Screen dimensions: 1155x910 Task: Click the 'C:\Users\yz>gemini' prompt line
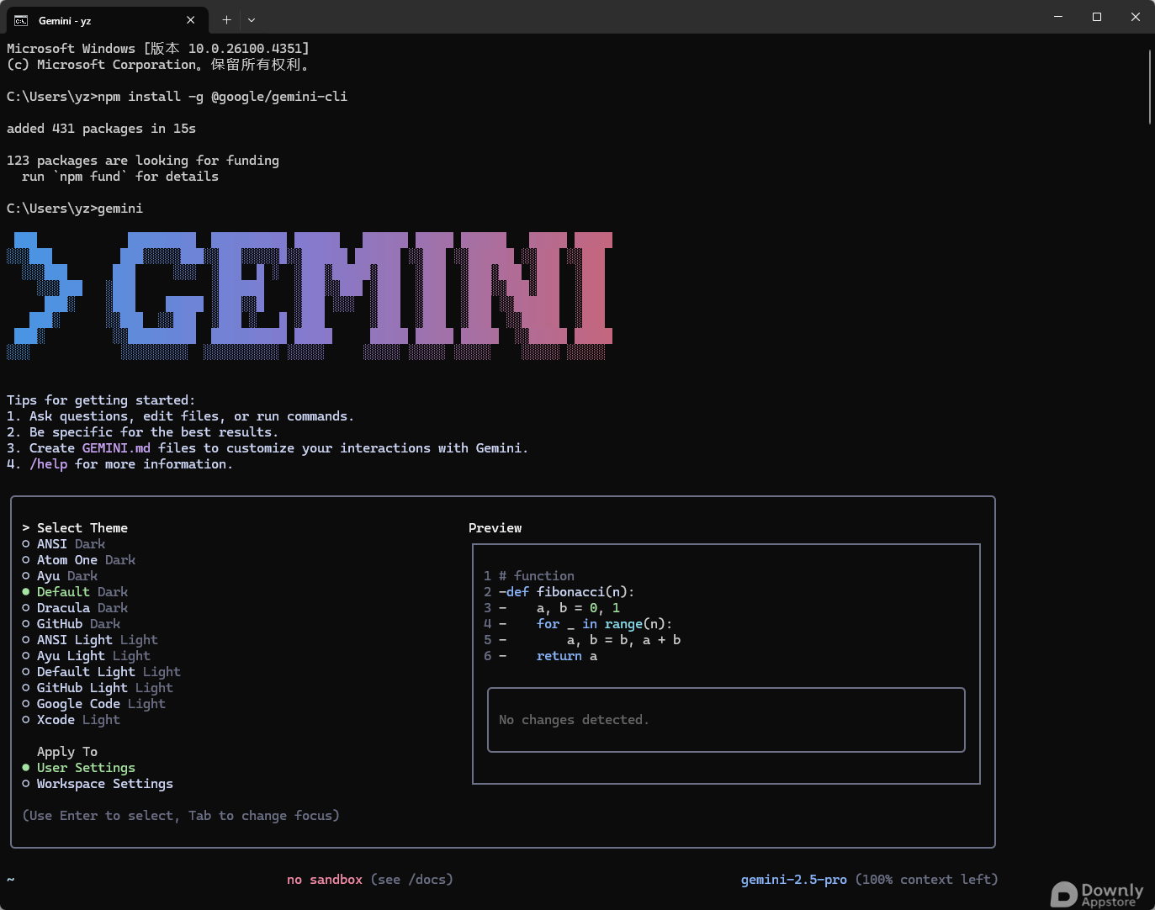pyautogui.click(x=75, y=209)
